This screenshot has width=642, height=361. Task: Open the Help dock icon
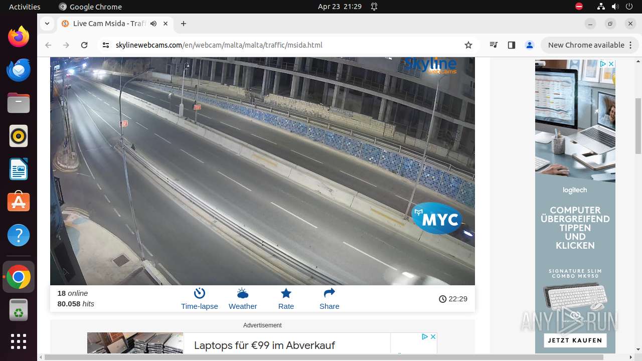click(19, 235)
